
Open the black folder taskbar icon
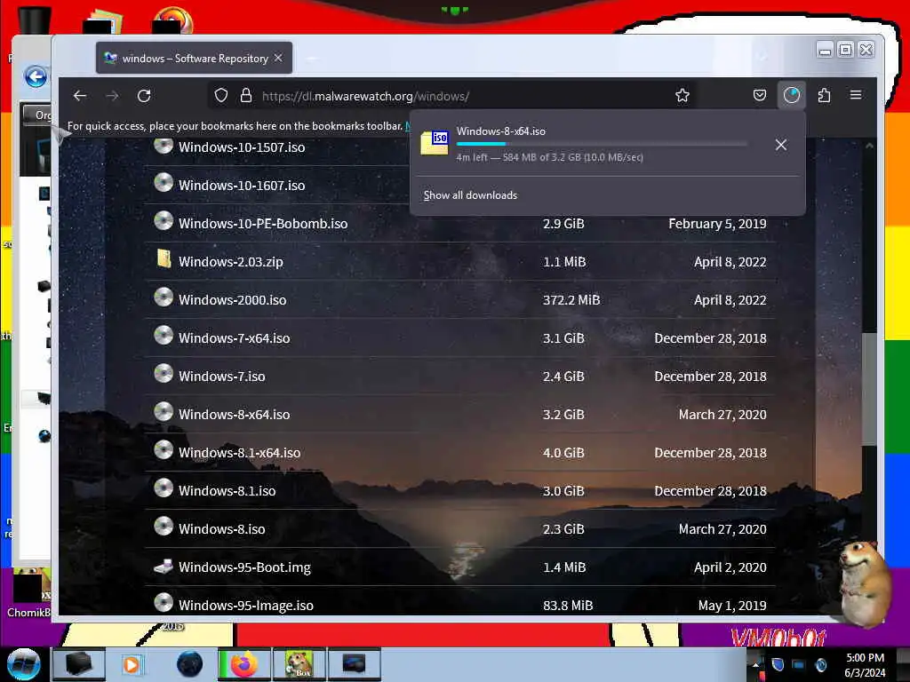coord(79,664)
